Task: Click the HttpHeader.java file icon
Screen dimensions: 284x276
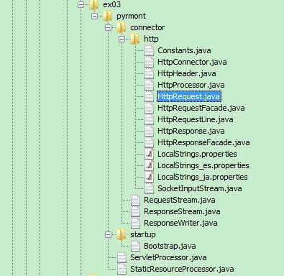Action: (x=149, y=73)
